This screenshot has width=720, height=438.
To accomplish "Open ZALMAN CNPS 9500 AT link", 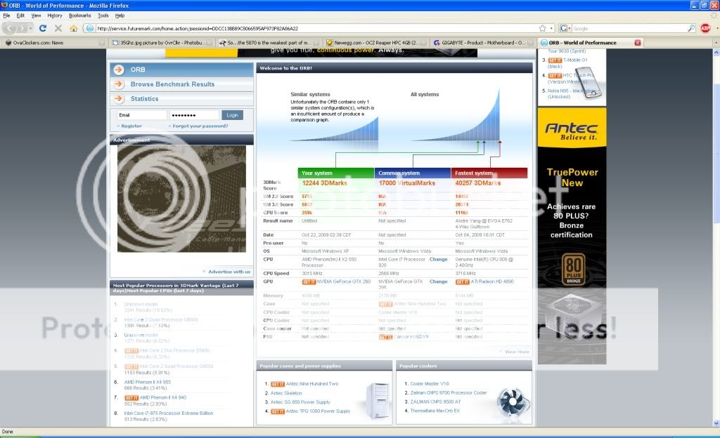I will (x=435, y=401).
